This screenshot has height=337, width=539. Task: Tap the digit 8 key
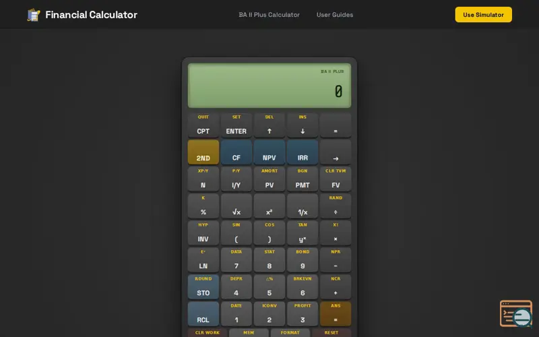click(269, 260)
